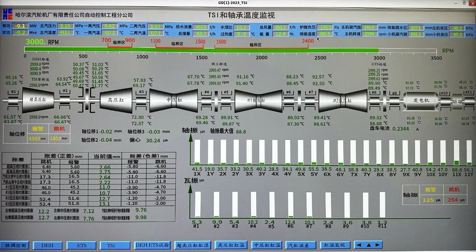Click the 励磁 exciter graphic
This screenshot has width=476, height=252.
tap(457, 101)
